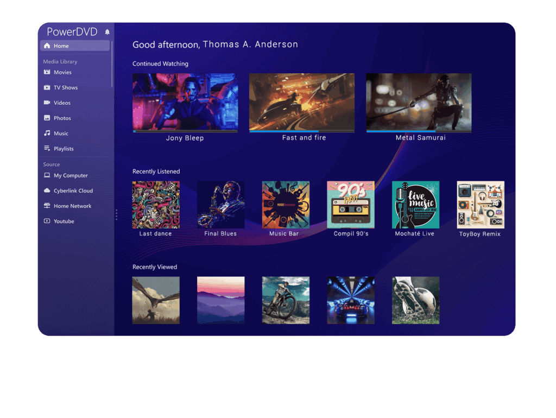Open Cyberlink Cloud cloud icon
Viewport: 556px width, 418px height.
coord(47,191)
